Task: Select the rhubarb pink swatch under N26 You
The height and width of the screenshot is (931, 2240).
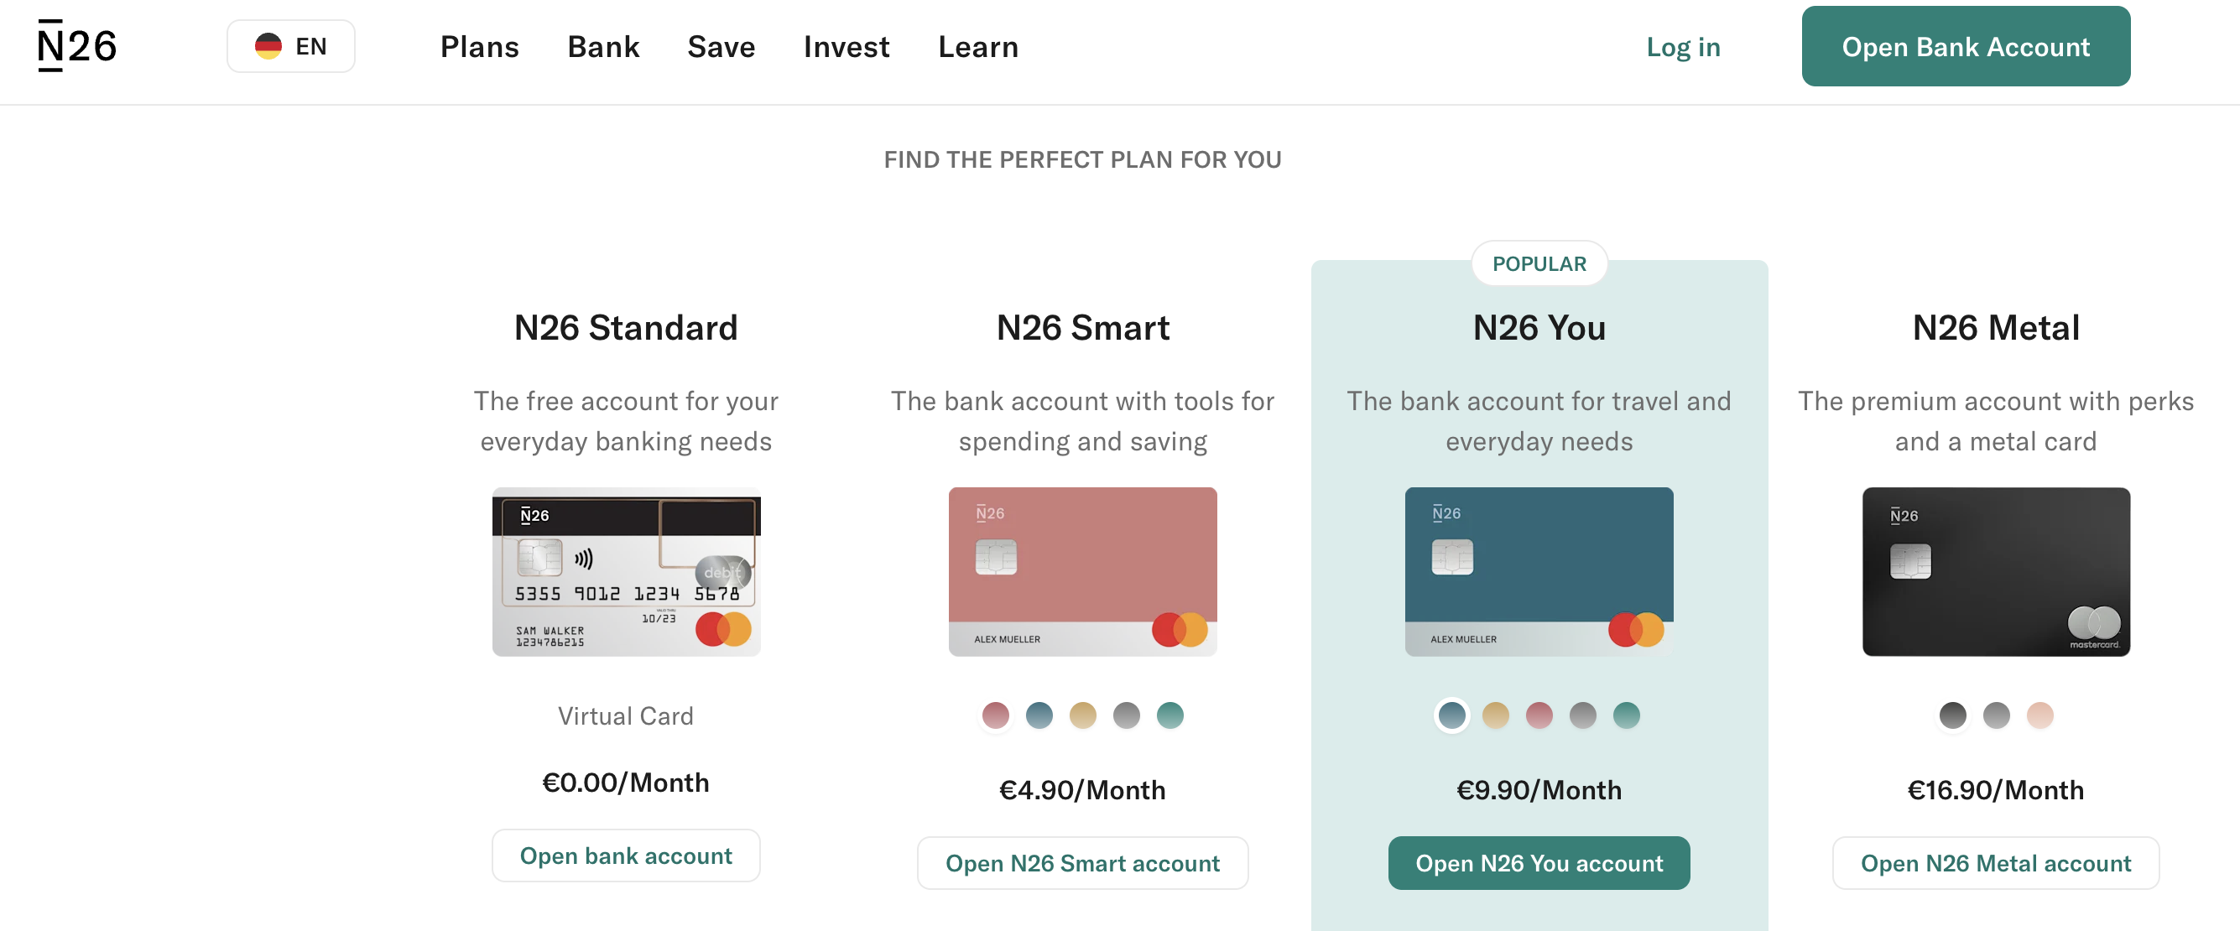Action: coord(1539,715)
